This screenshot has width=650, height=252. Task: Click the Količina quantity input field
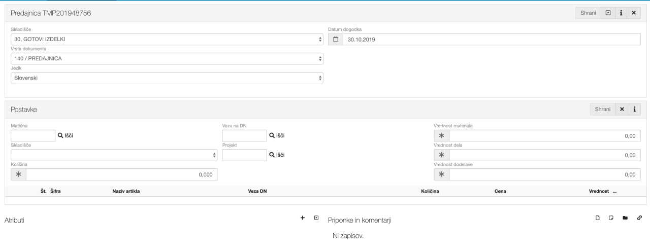coord(122,174)
